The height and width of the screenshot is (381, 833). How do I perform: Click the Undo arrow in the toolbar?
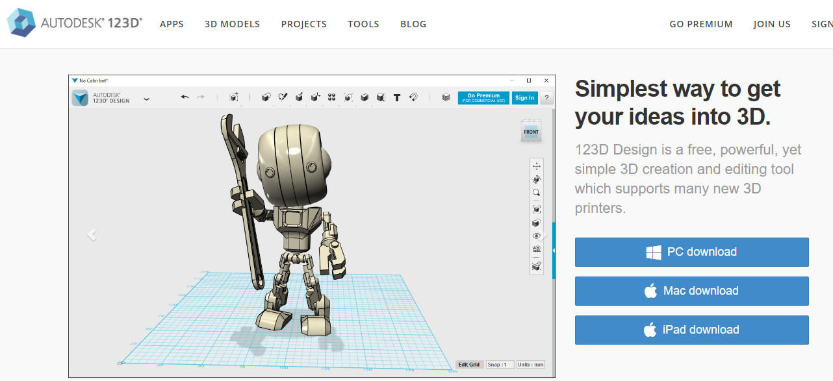185,97
